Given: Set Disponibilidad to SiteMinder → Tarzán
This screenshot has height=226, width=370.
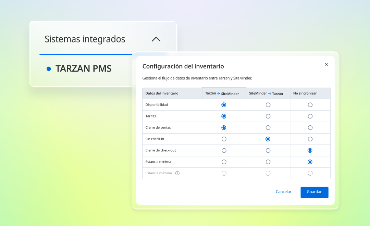Looking at the screenshot, I should [x=268, y=105].
